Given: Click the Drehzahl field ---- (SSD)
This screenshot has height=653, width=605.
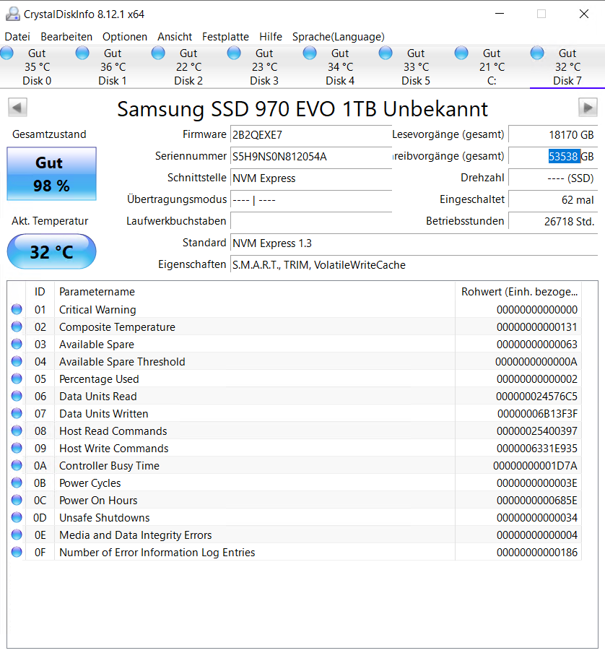Looking at the screenshot, I should [553, 178].
